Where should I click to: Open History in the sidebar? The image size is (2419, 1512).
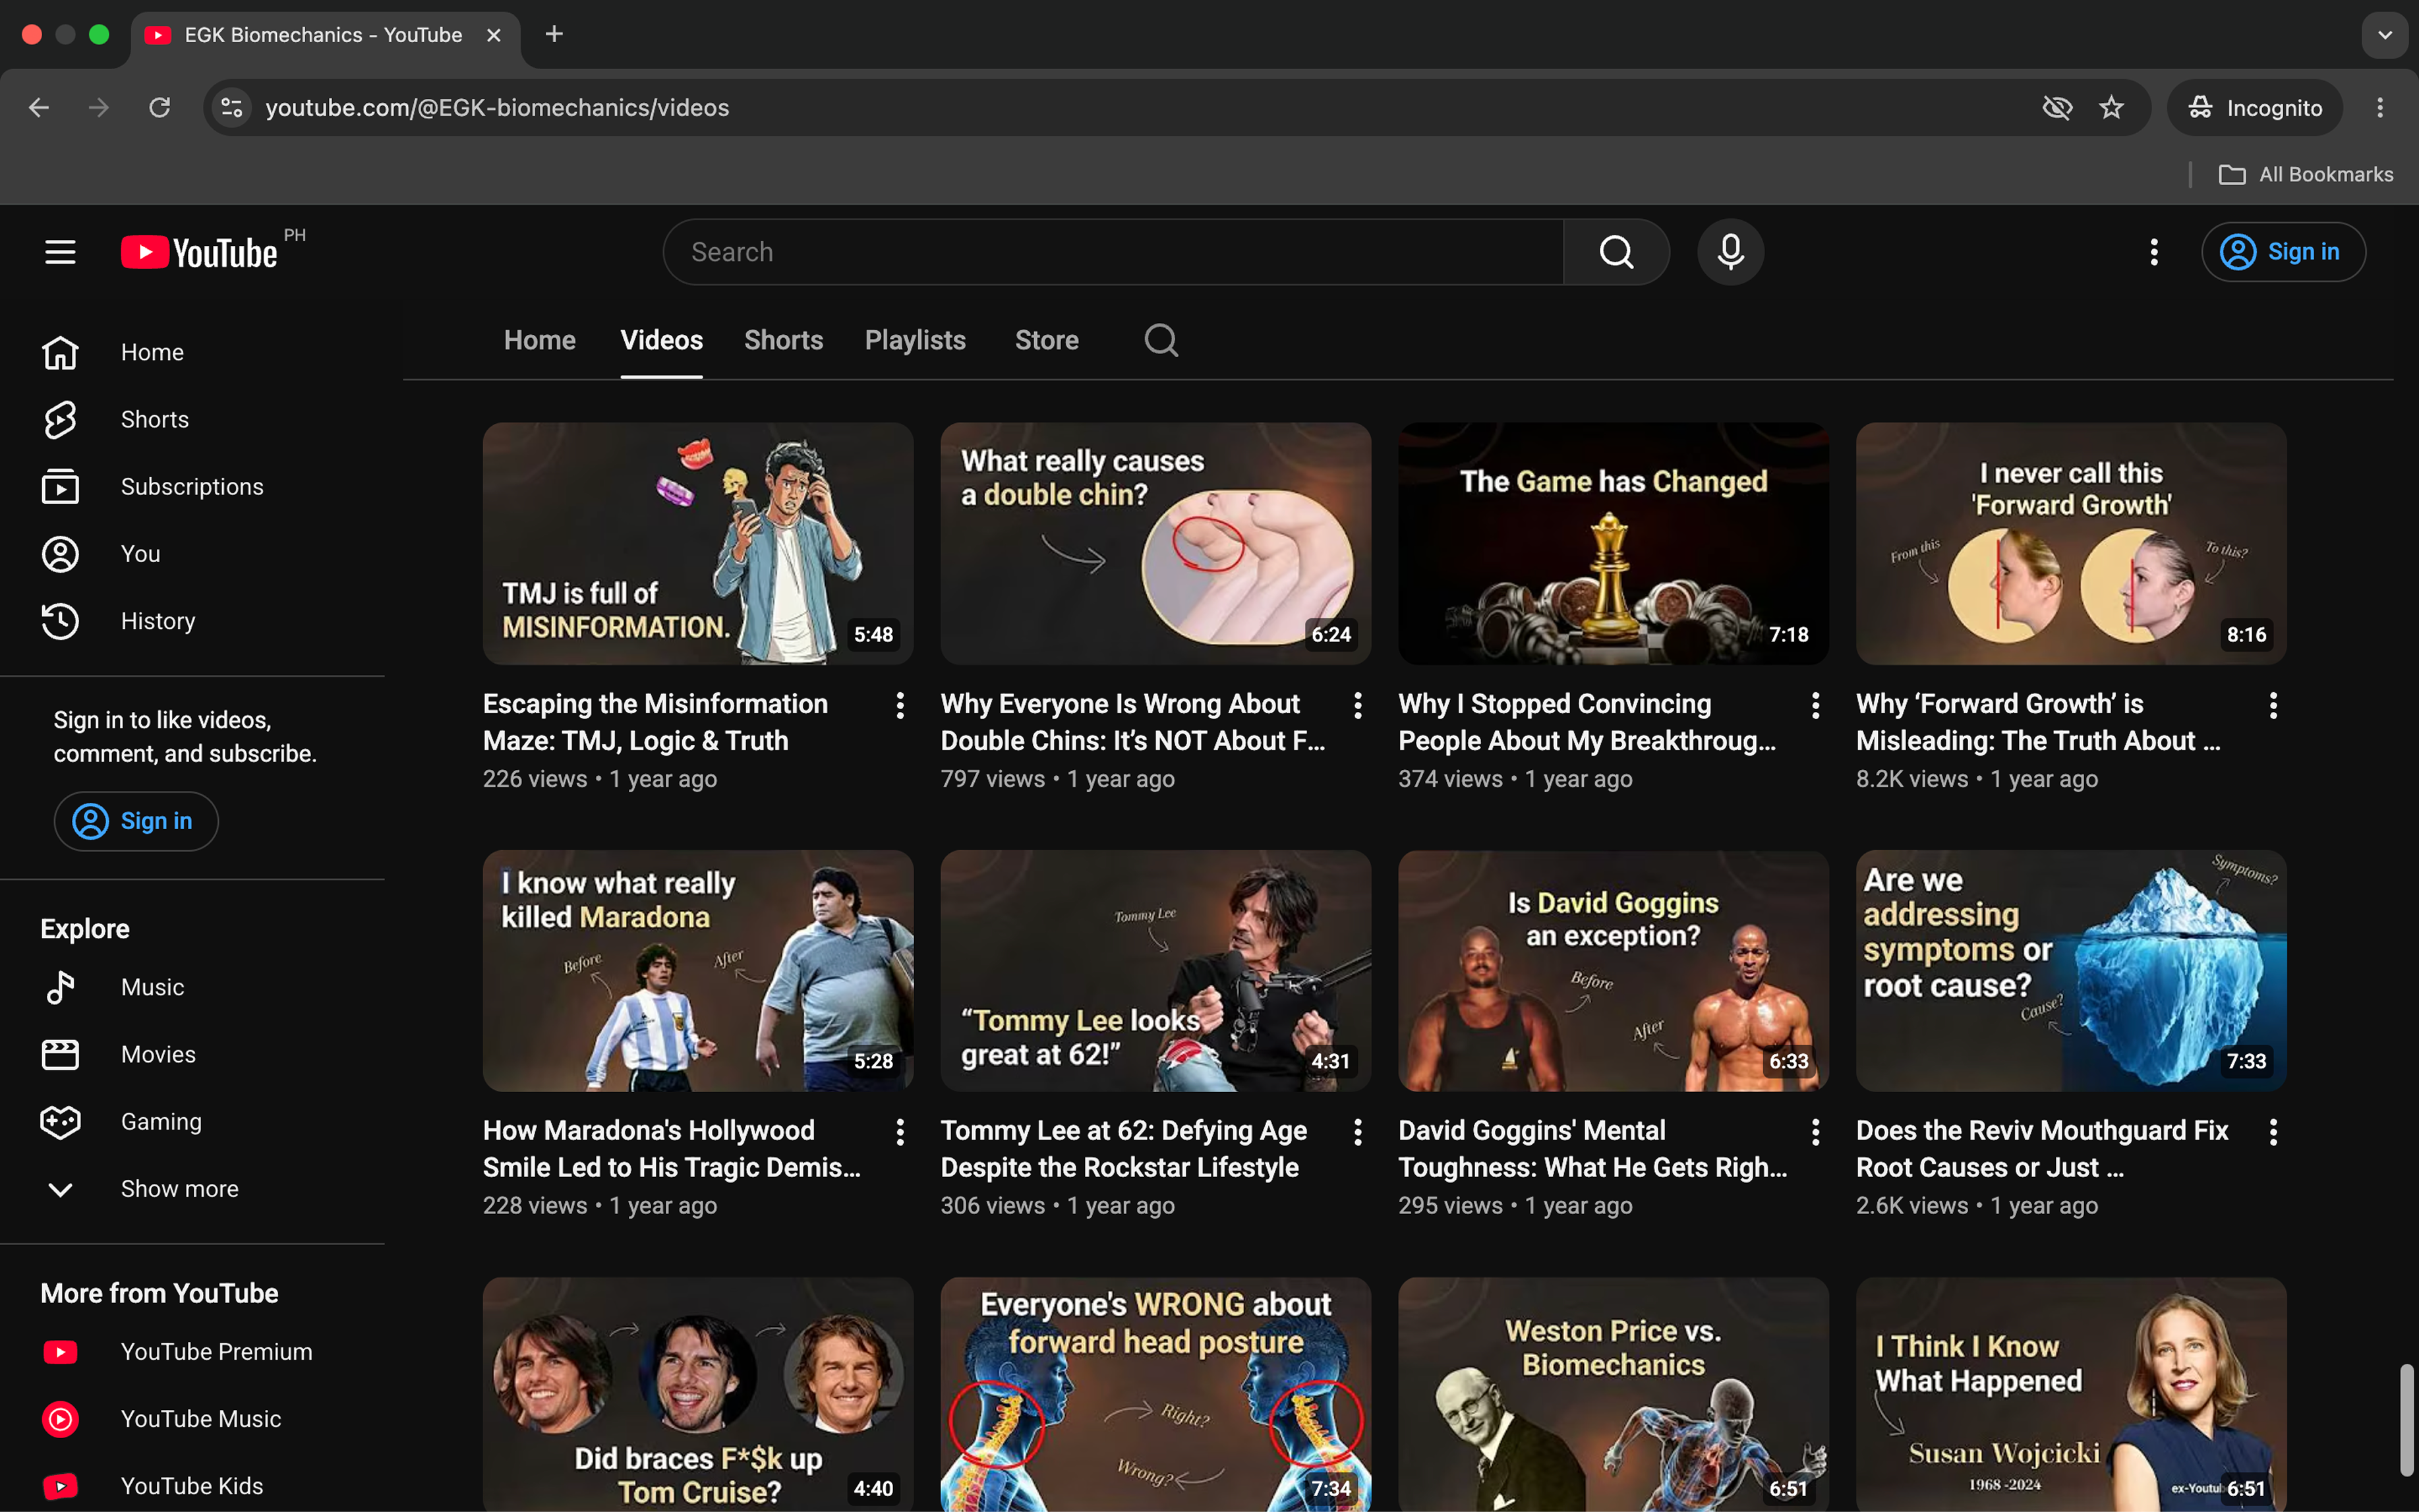[192, 621]
